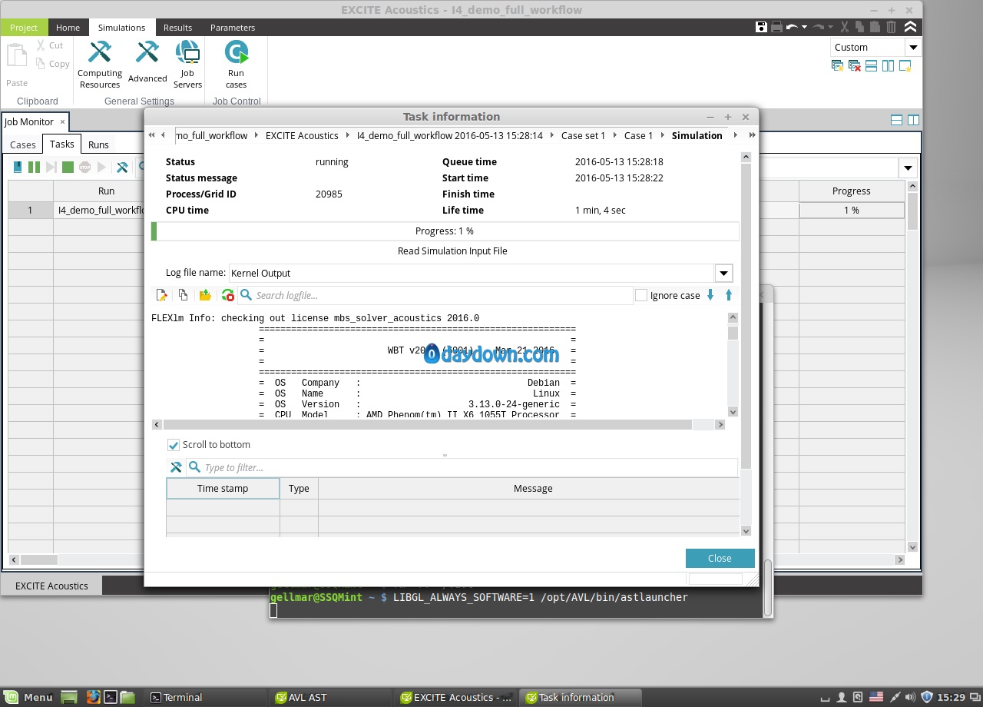Find previous match with up arrow
This screenshot has height=707, width=983.
(x=729, y=295)
